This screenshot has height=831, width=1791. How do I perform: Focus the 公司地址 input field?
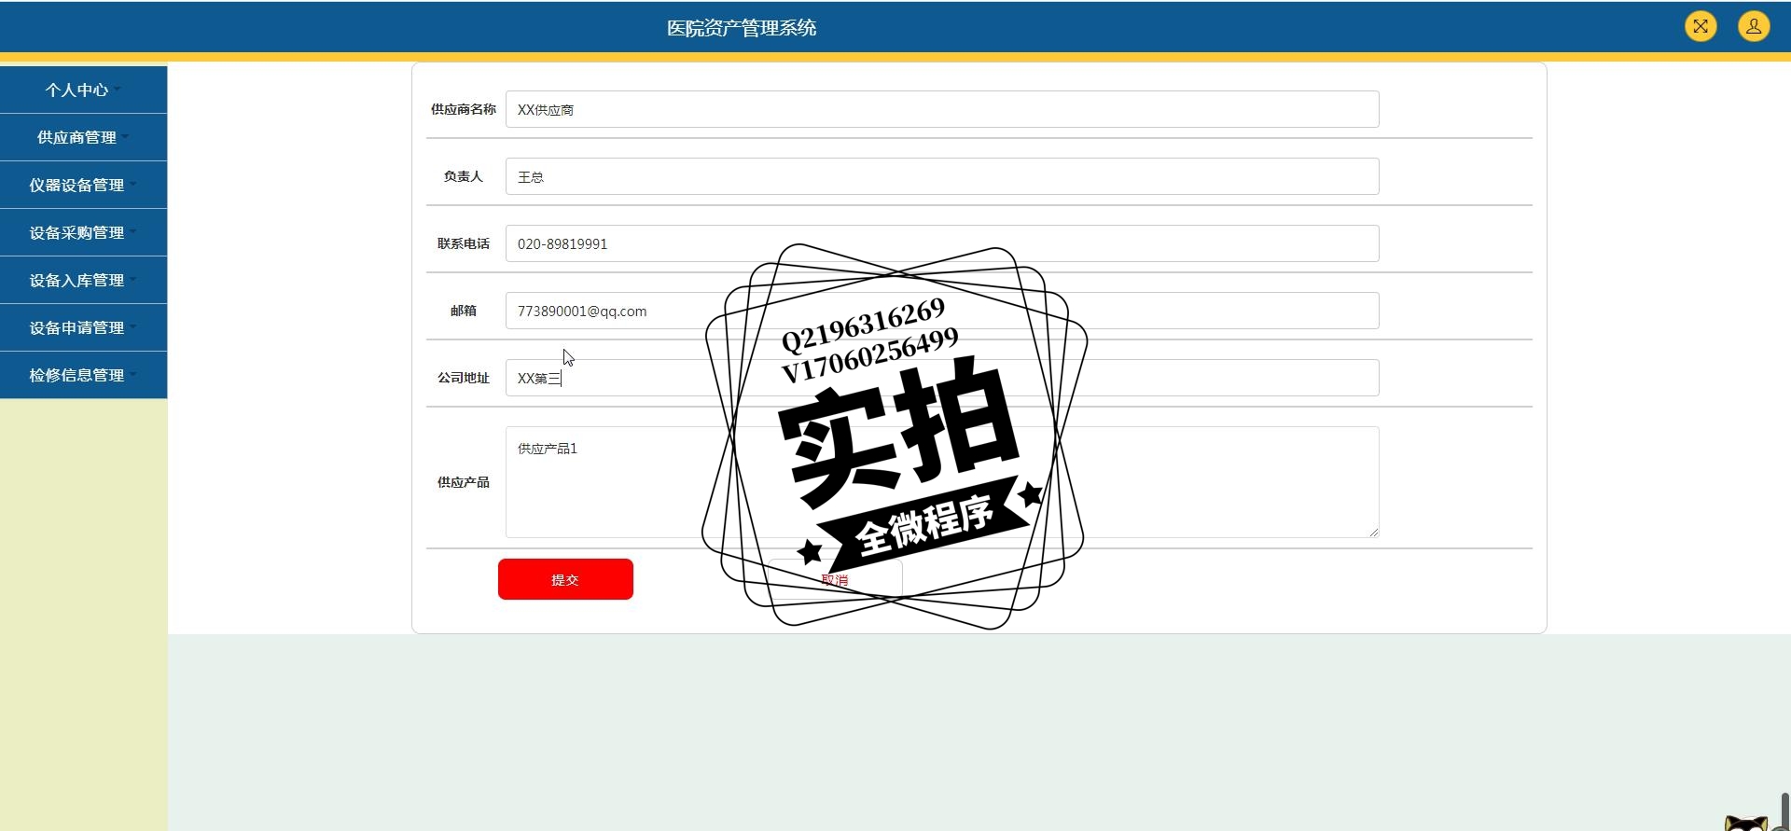pos(942,378)
